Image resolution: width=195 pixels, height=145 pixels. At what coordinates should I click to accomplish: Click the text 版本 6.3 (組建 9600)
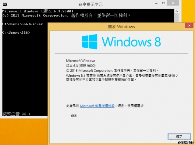coord(81,66)
